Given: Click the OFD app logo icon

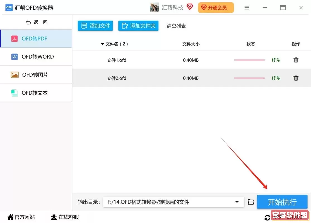Looking at the screenshot, I should tap(9, 8).
